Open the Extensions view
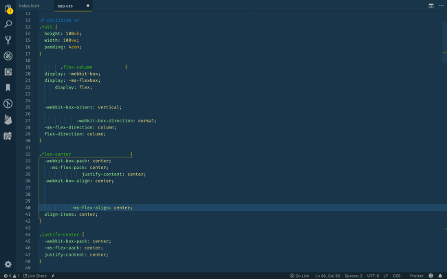Screen dimensions: 447x279 tap(8, 71)
